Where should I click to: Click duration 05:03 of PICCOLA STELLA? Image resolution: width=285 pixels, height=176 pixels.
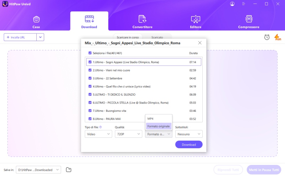(193, 102)
